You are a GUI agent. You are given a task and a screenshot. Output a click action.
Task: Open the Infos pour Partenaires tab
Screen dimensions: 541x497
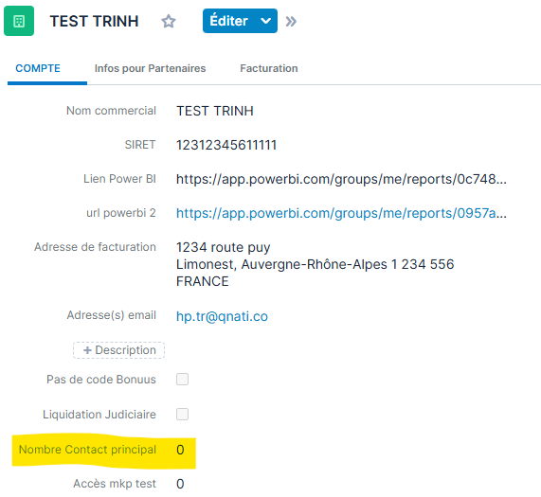click(x=150, y=68)
